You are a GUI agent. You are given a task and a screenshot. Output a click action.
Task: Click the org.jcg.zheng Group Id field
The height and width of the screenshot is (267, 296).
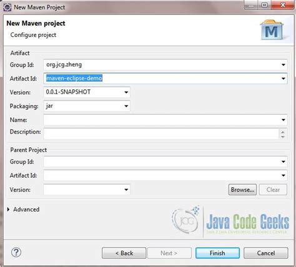coord(165,65)
